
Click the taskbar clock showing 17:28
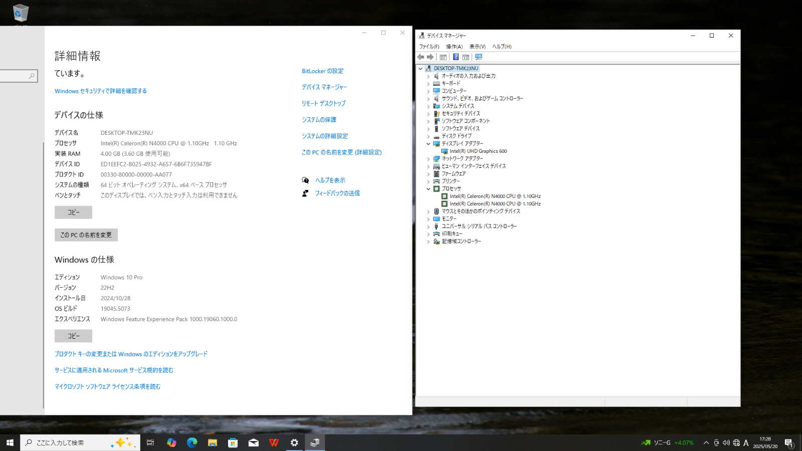[x=765, y=442]
